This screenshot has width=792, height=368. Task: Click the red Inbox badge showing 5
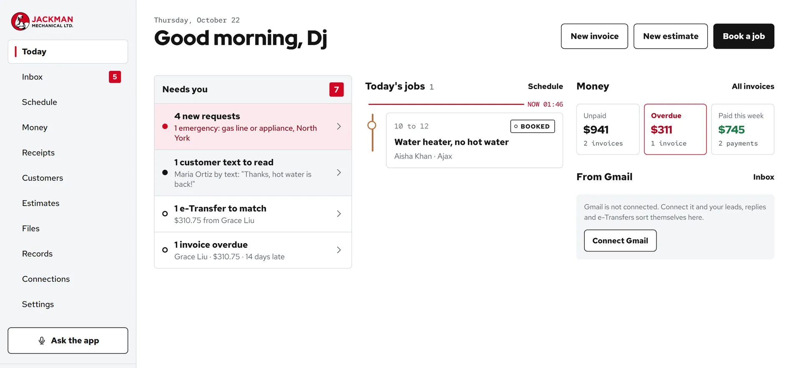point(115,77)
